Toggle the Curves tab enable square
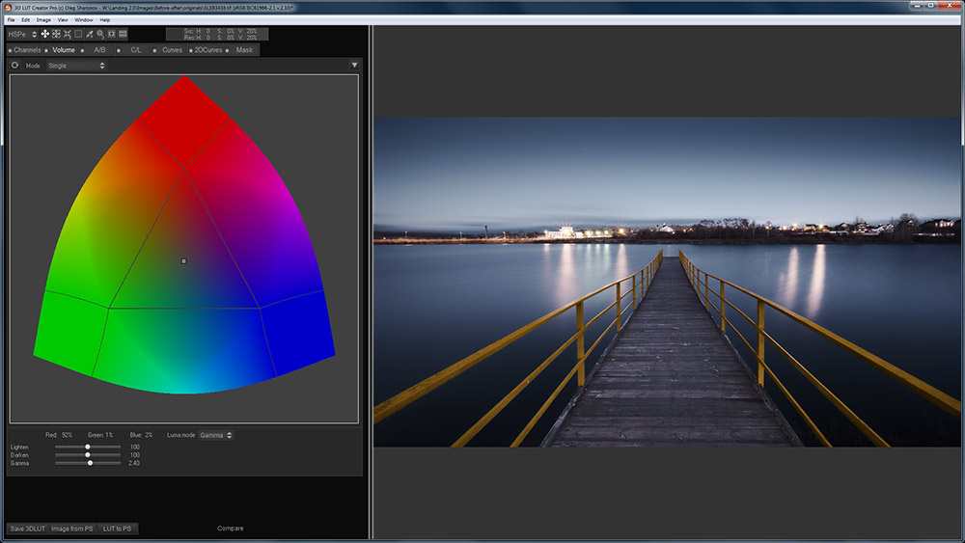The image size is (965, 543). tap(154, 50)
